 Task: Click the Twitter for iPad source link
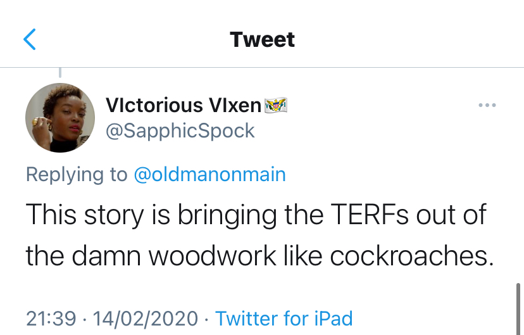click(284, 318)
